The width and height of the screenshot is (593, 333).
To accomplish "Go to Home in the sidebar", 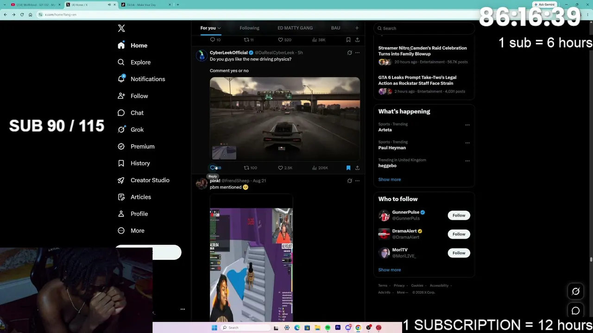I will 132,46.
